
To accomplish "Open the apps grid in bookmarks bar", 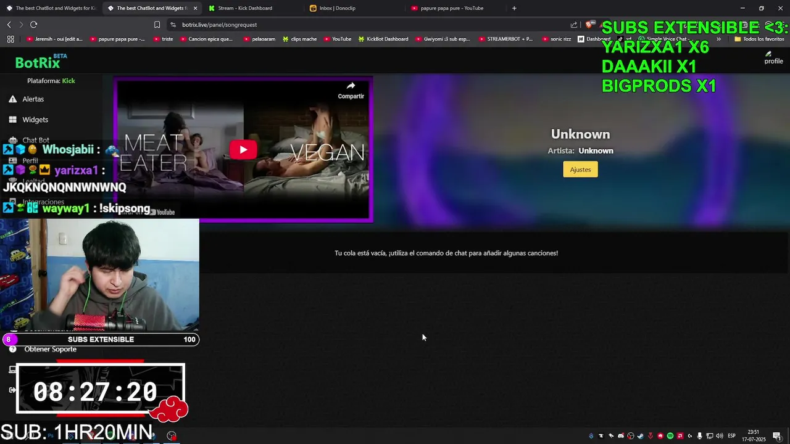I will 10,39.
